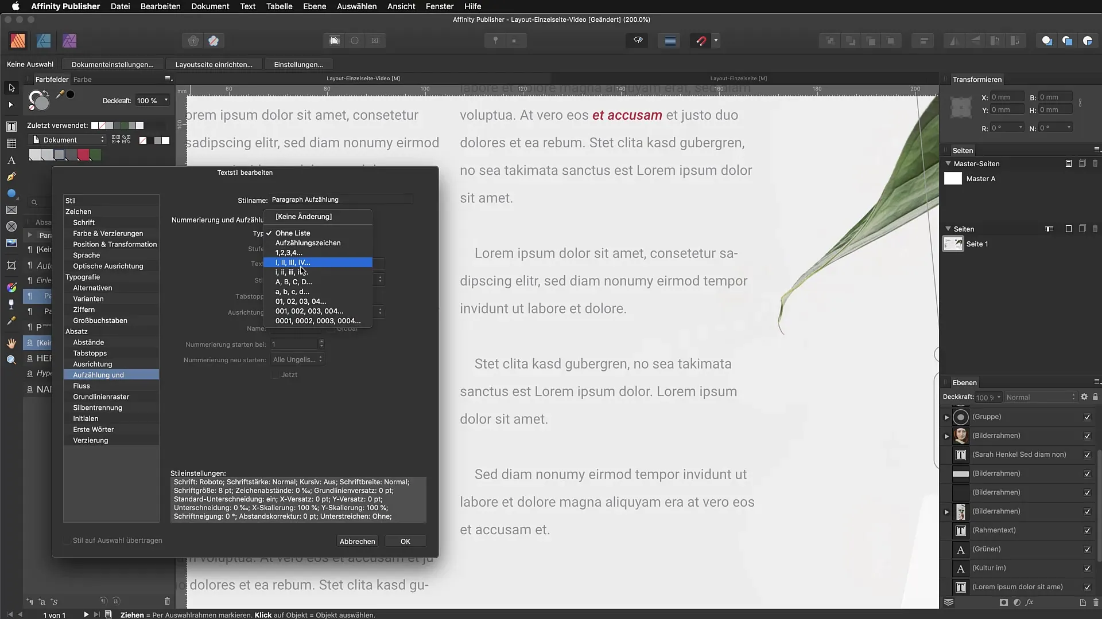Toggle transform aspect ratio link icon
This screenshot has height=619, width=1102.
click(1080, 103)
